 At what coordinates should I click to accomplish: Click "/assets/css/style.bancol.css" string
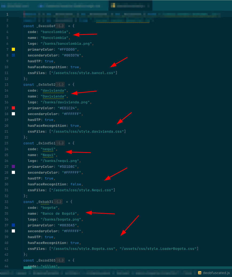[83, 73]
